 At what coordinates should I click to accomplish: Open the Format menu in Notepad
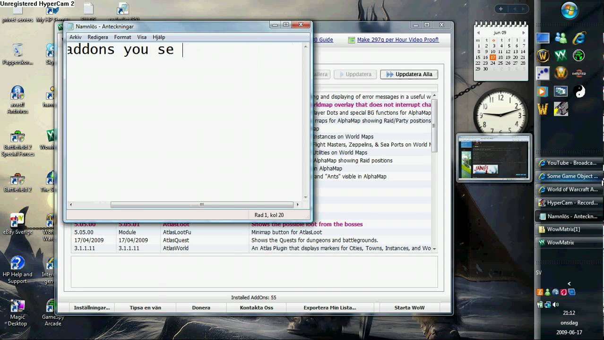click(x=122, y=37)
